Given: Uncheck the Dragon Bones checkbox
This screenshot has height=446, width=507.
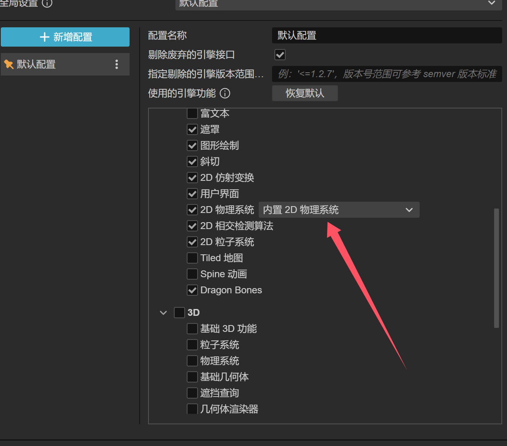Looking at the screenshot, I should (192, 290).
